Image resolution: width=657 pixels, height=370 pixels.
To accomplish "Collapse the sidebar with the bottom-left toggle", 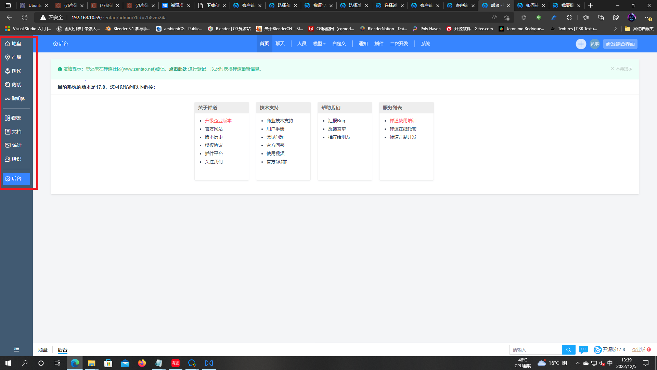I will click(x=16, y=349).
